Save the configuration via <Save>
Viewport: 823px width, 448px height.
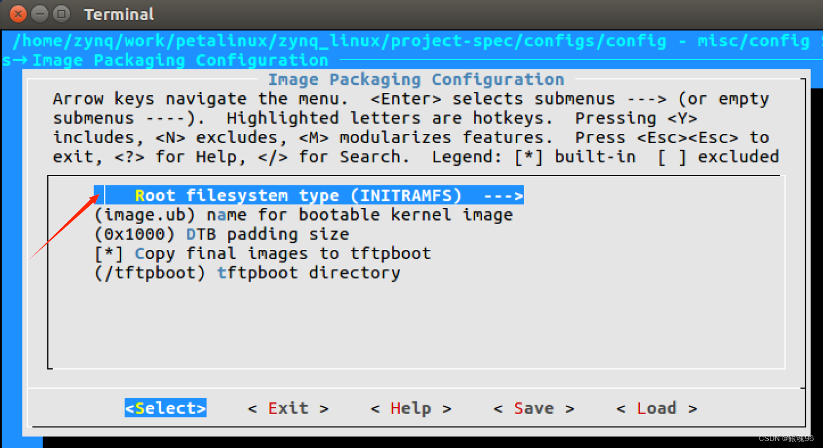pyautogui.click(x=533, y=408)
